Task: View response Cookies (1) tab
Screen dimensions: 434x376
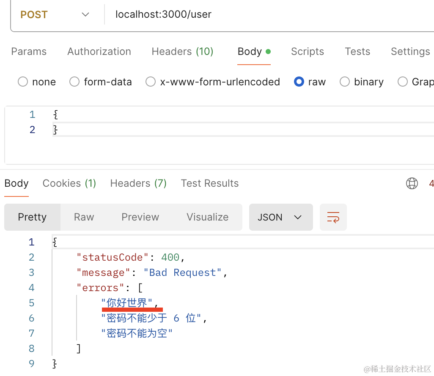Action: (x=69, y=183)
